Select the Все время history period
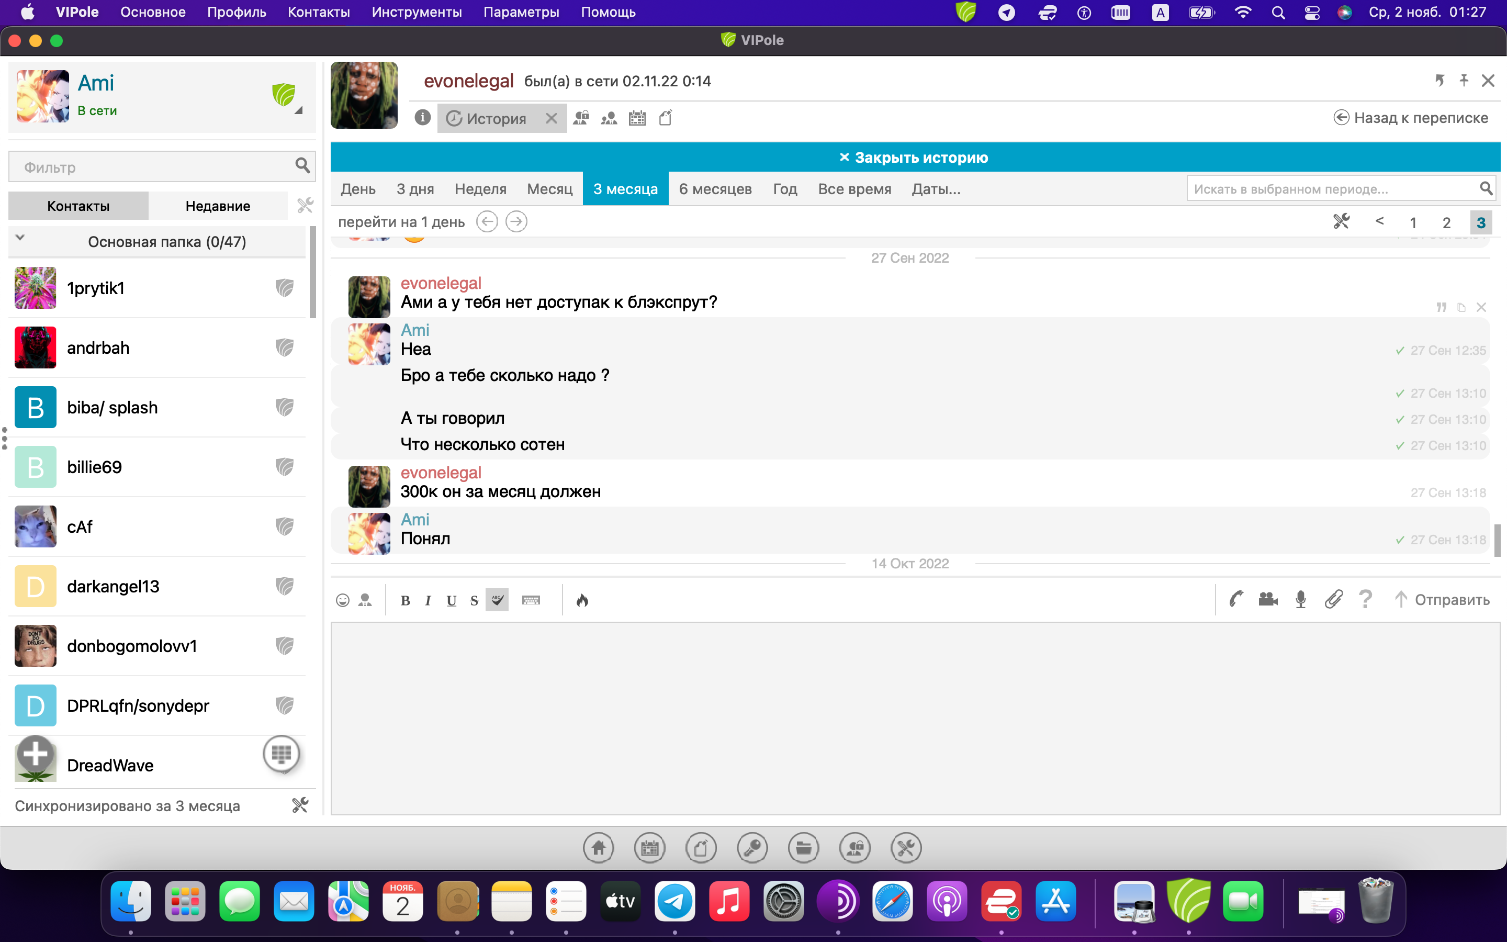This screenshot has height=942, width=1507. click(x=854, y=189)
